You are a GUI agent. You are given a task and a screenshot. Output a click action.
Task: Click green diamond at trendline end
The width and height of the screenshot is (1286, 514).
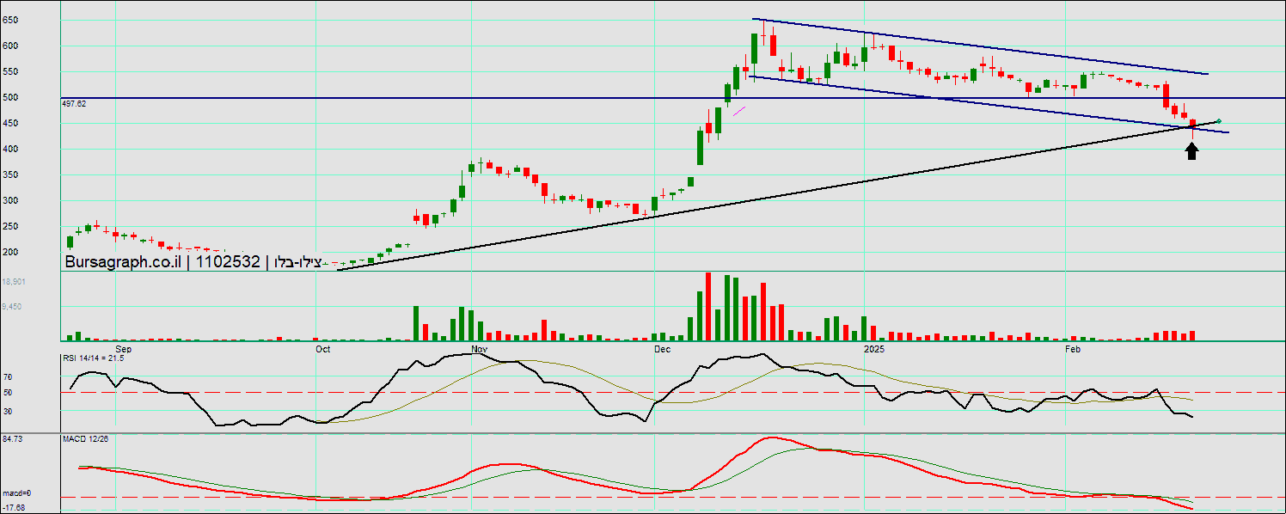(1220, 121)
